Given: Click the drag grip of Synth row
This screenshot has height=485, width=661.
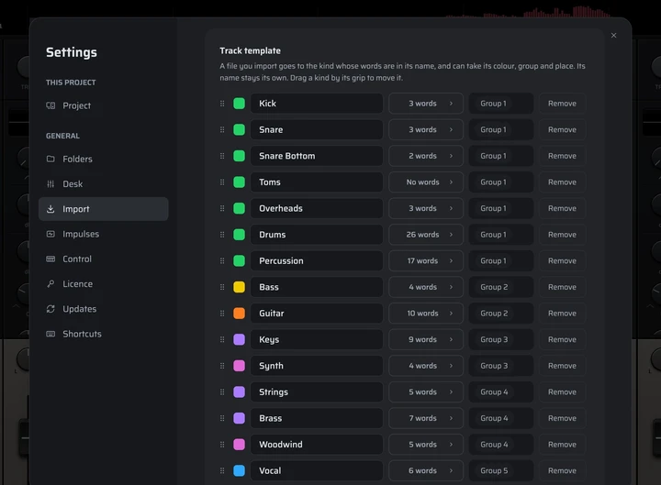Looking at the screenshot, I should click(x=222, y=366).
